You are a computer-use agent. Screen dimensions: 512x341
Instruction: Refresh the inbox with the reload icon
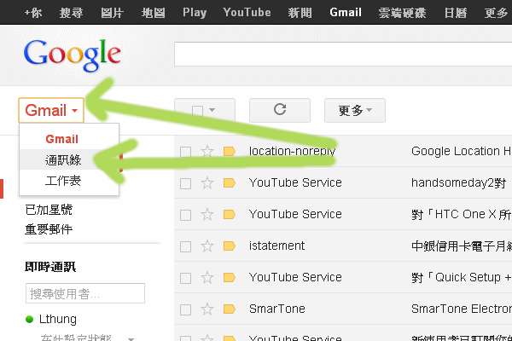click(280, 110)
